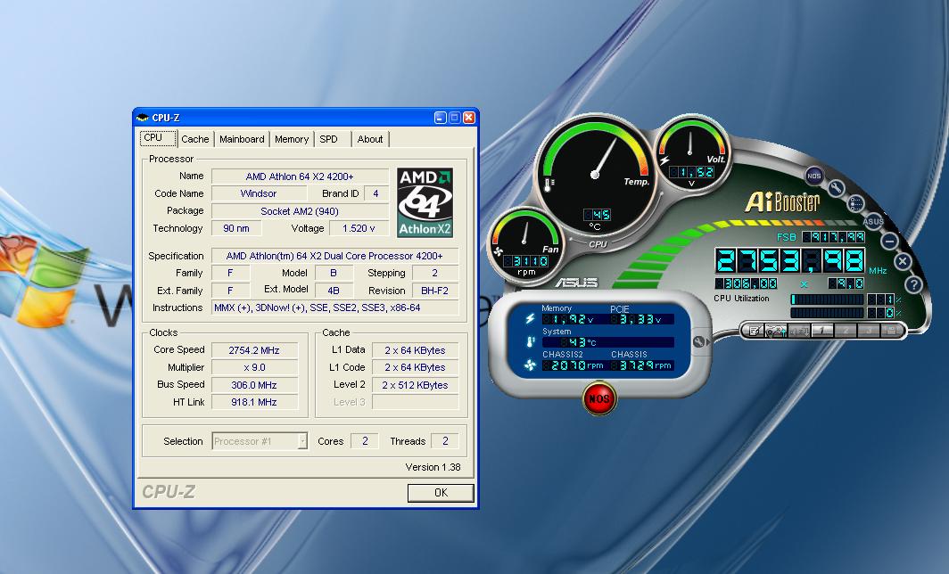This screenshot has height=574, width=949.
Task: Click the OK button in CPU-Z
Action: pyautogui.click(x=441, y=493)
